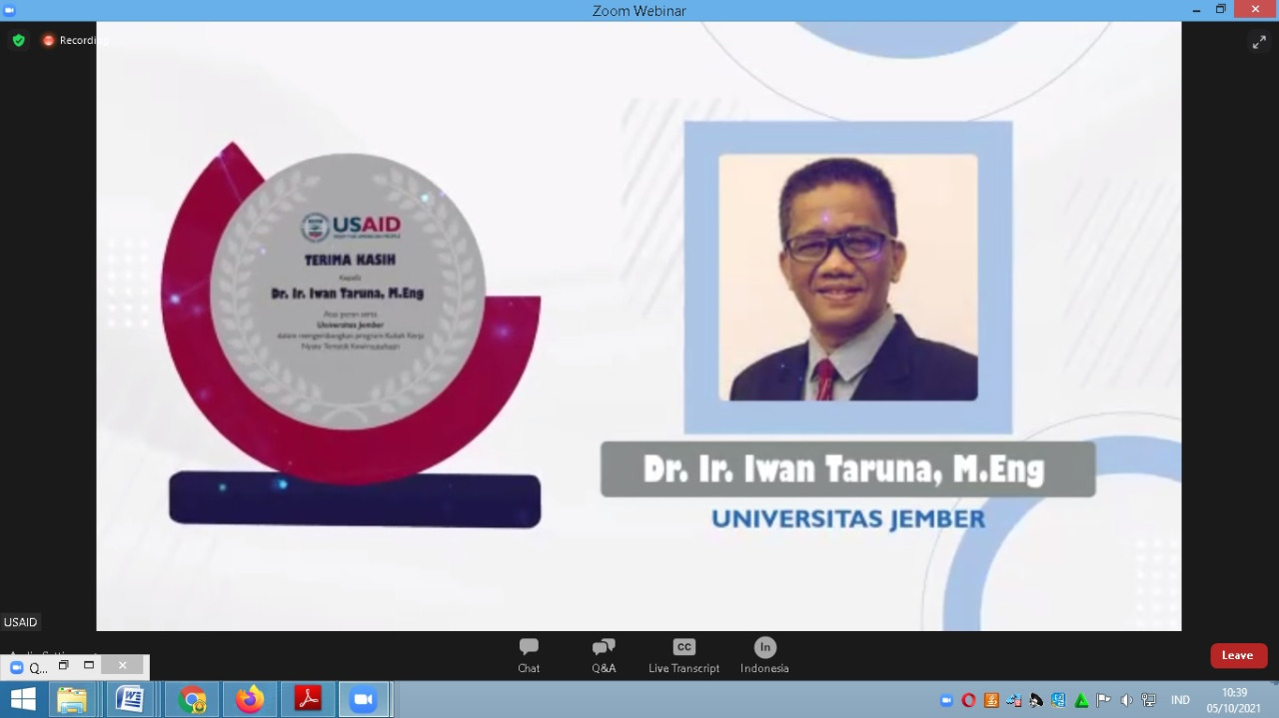This screenshot has width=1279, height=718.
Task: Open File Explorer from the taskbar
Action: (x=72, y=700)
